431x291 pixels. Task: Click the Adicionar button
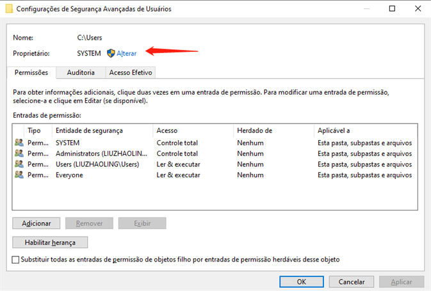click(37, 223)
